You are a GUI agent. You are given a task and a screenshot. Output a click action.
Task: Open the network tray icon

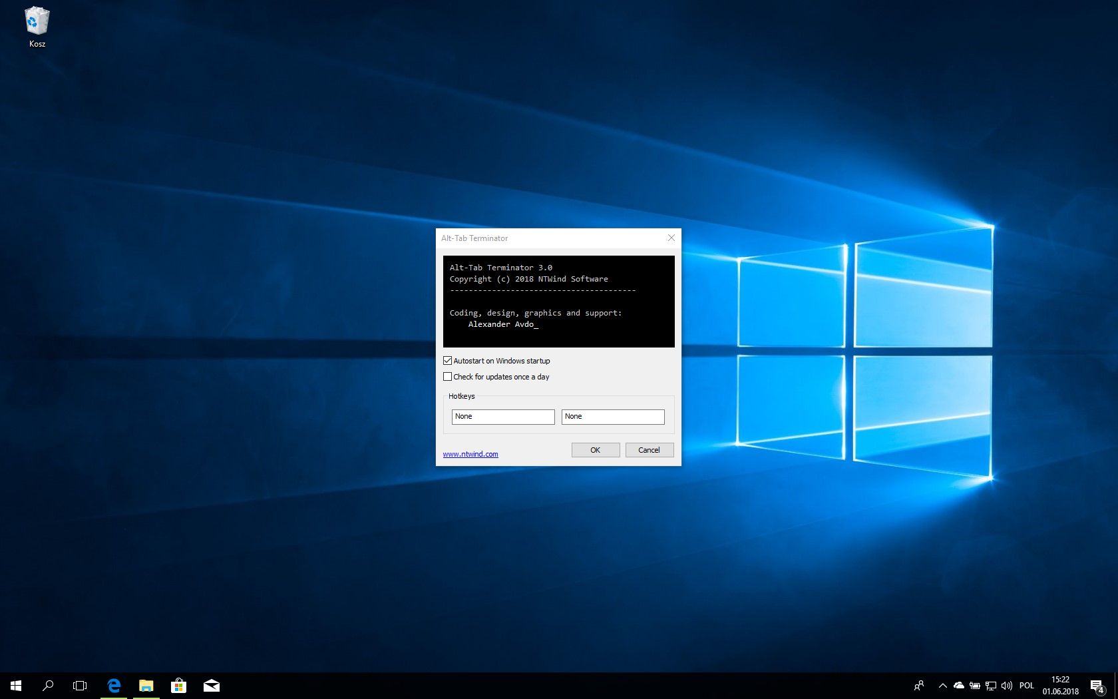tap(991, 686)
